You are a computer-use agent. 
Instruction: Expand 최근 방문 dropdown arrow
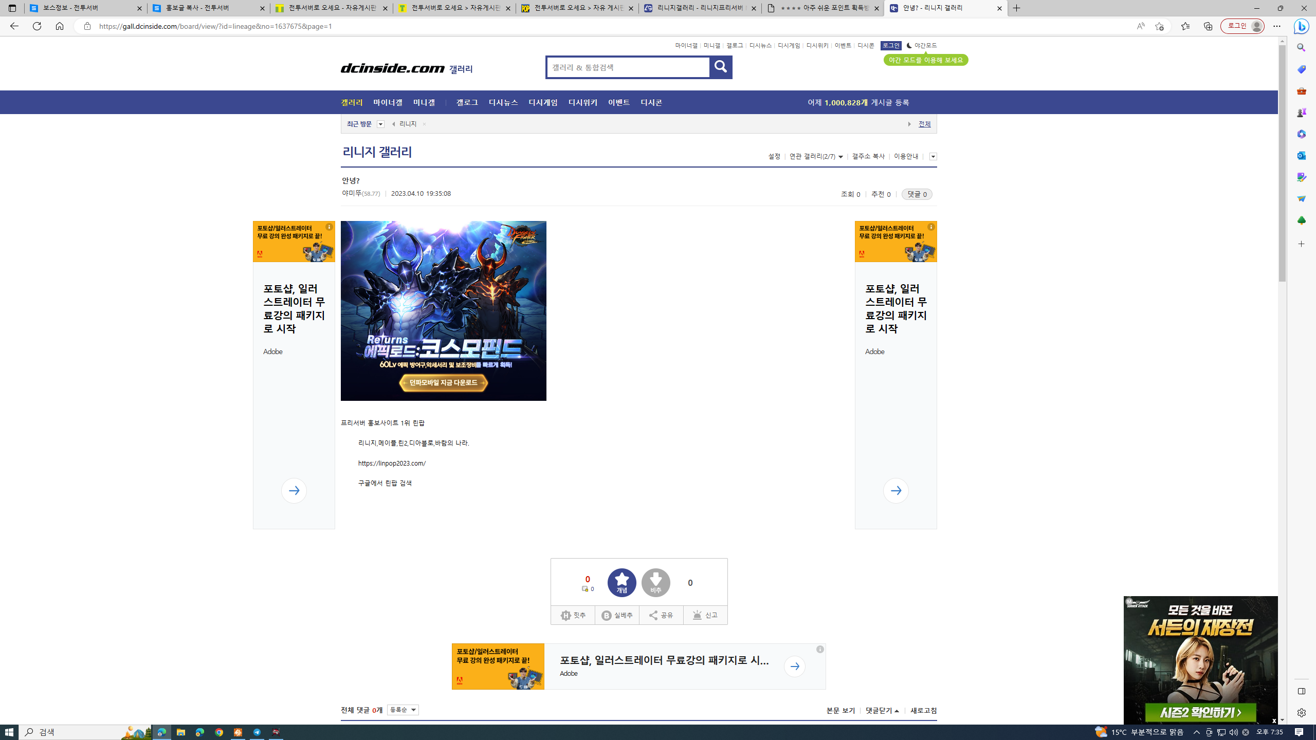pyautogui.click(x=380, y=124)
